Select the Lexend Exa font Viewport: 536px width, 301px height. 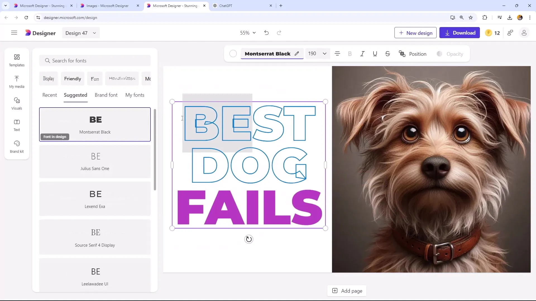95,199
